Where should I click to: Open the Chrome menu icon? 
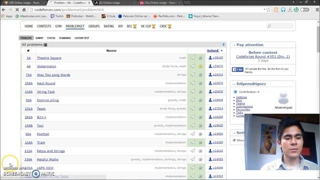click(317, 10)
